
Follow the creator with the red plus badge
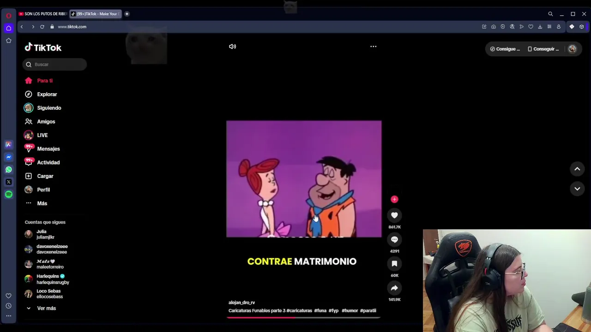tap(394, 199)
